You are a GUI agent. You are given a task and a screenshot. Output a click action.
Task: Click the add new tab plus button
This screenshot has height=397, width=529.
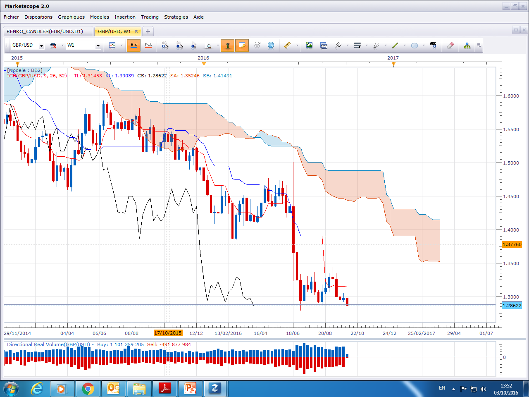pyautogui.click(x=148, y=31)
